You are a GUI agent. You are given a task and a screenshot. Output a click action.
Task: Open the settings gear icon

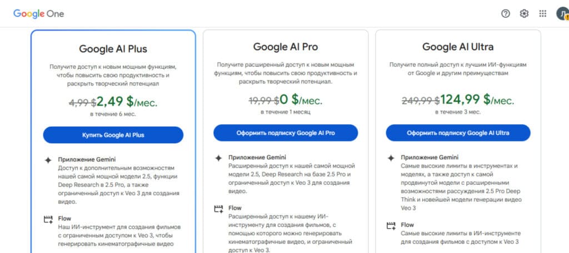click(524, 14)
